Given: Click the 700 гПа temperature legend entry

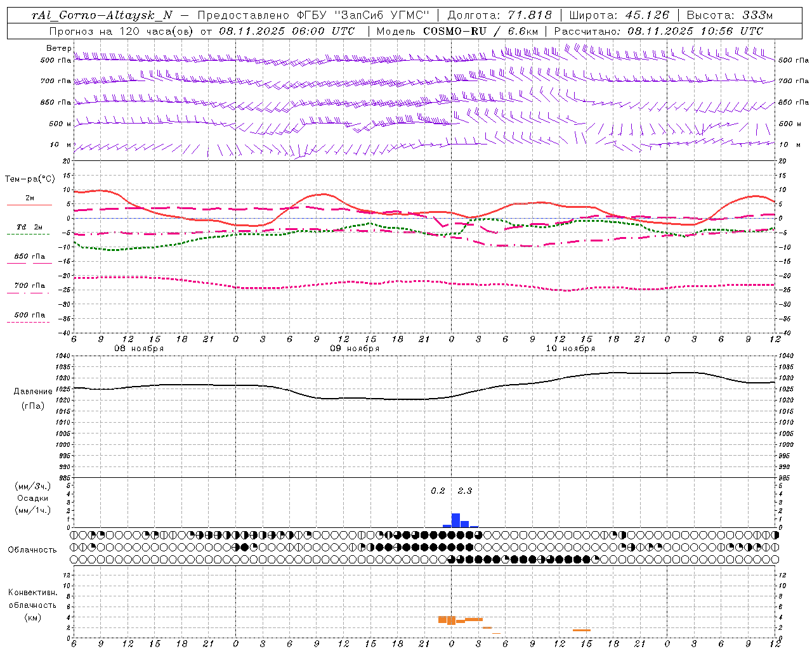Looking at the screenshot, I should point(29,286).
